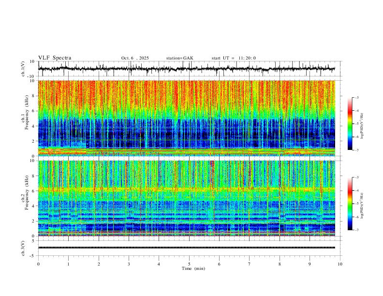Click the ch.2 spectrogram panel
Viewport: 383px width, 296px height.
click(x=187, y=198)
